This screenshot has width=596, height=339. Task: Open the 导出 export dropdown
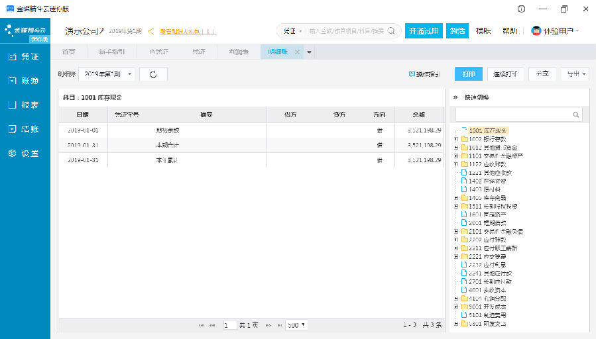click(x=575, y=74)
